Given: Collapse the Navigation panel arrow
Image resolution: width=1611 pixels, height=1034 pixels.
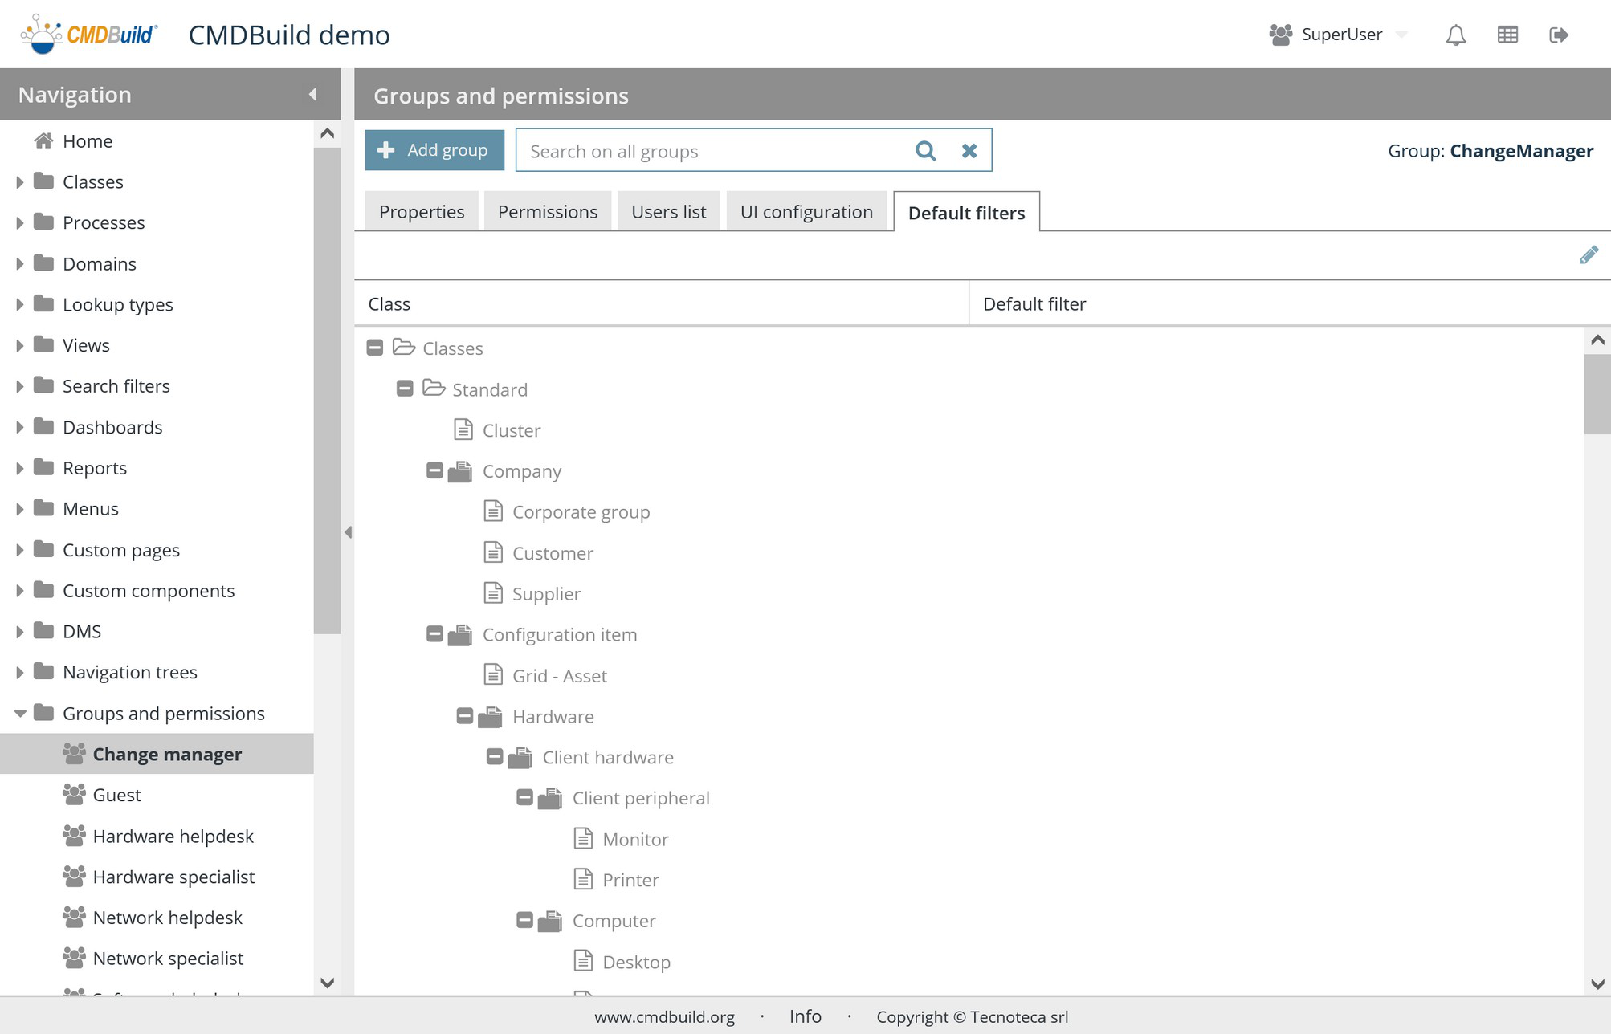Looking at the screenshot, I should (x=313, y=95).
